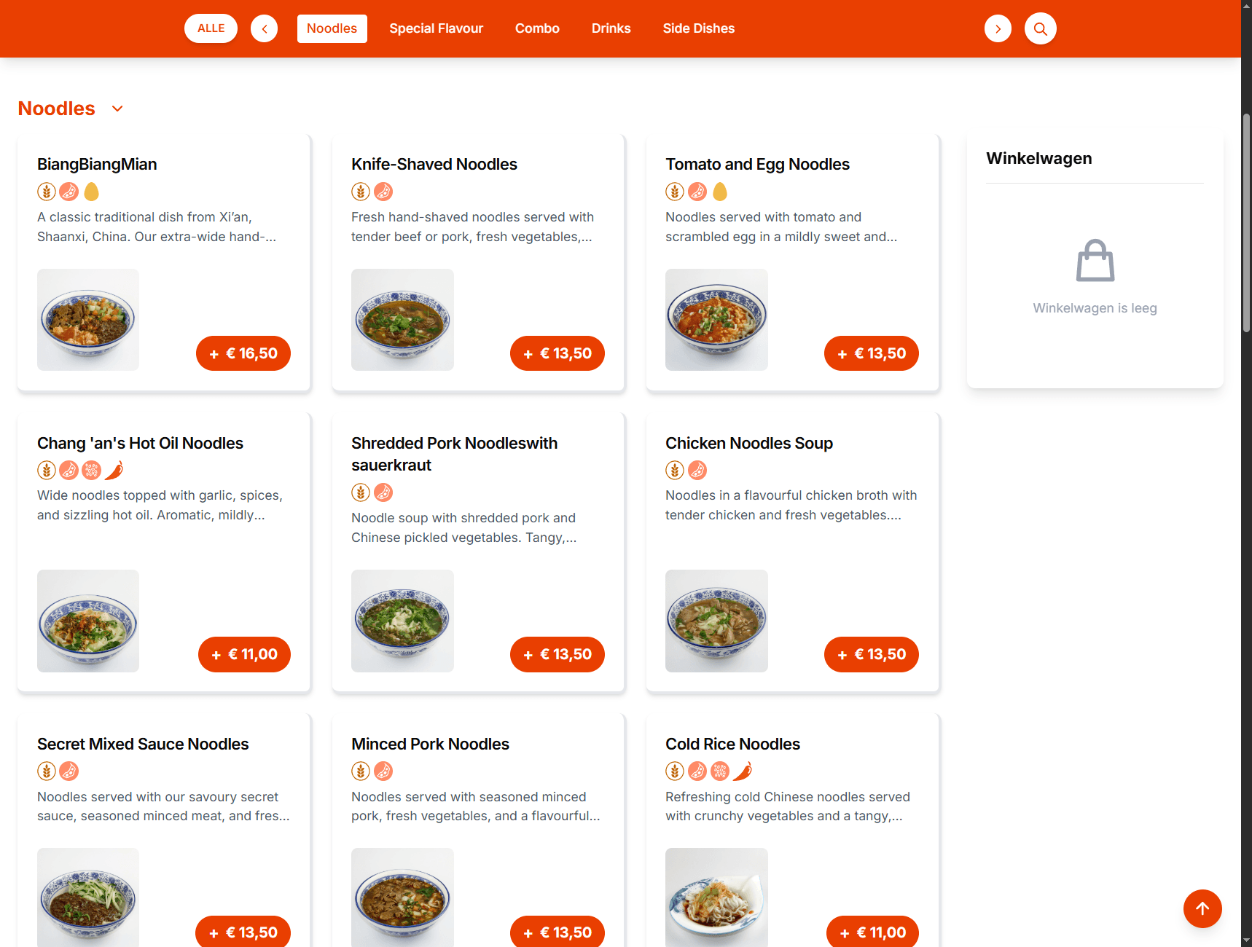The width and height of the screenshot is (1252, 947).
Task: Click chili pepper icon on Cold Rice Noodles
Action: pos(743,771)
